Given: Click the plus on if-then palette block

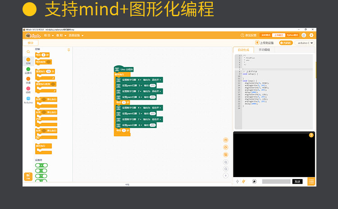Looking at the screenshot, I should tap(38, 137).
